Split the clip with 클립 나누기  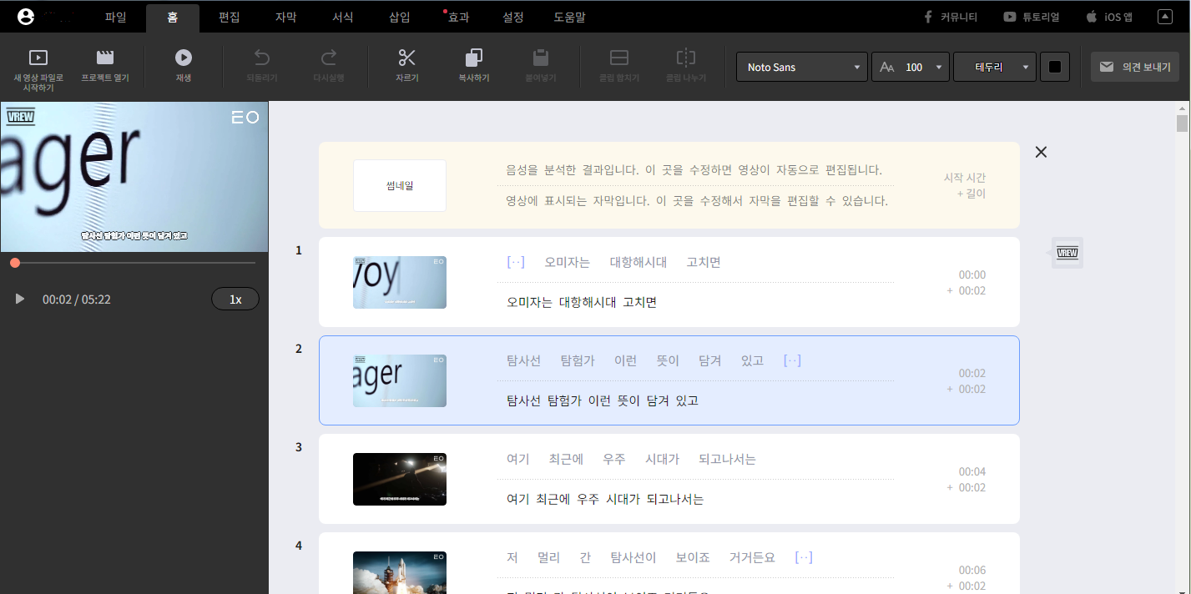[686, 67]
